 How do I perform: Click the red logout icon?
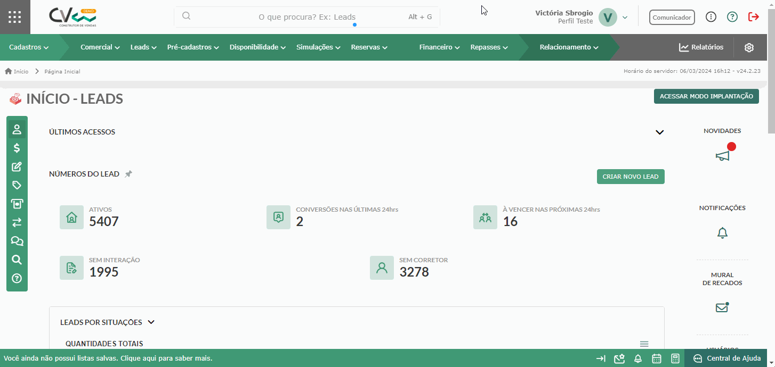(x=754, y=17)
